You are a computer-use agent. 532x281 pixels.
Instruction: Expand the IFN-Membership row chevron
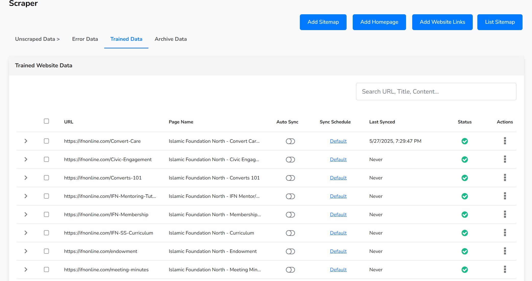click(26, 214)
